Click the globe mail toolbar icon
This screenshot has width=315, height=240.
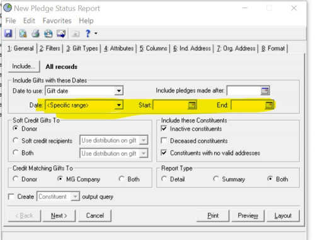pos(49,33)
